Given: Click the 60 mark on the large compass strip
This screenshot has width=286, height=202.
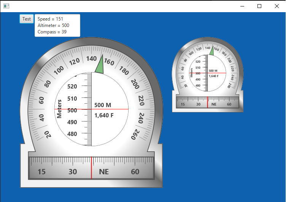Looking at the screenshot, I should coord(135,172).
